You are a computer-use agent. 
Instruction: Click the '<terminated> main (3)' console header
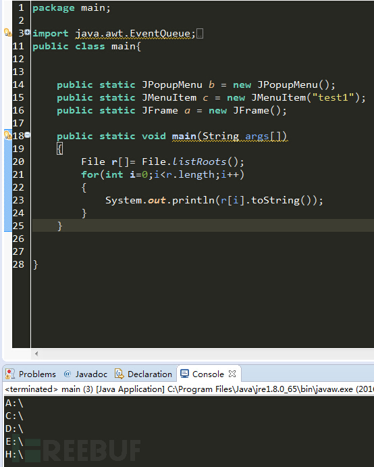point(49,389)
